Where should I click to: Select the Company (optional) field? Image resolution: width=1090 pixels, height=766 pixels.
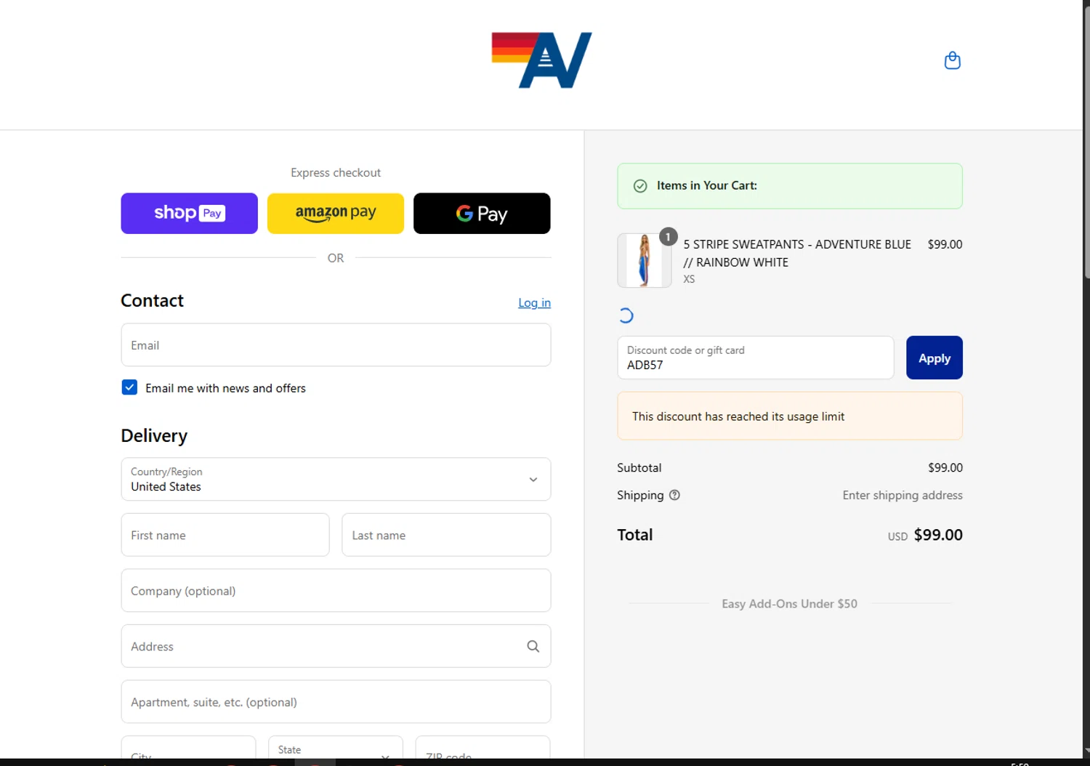tap(336, 590)
